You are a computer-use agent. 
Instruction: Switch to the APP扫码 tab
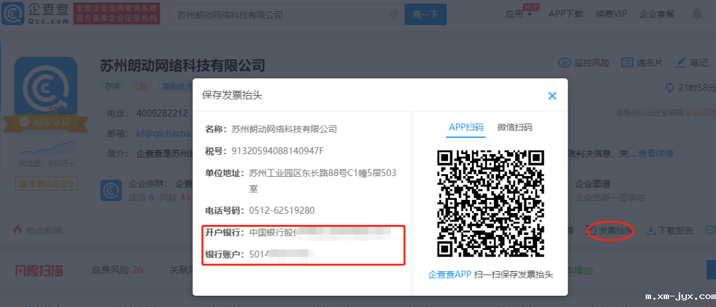pos(466,127)
